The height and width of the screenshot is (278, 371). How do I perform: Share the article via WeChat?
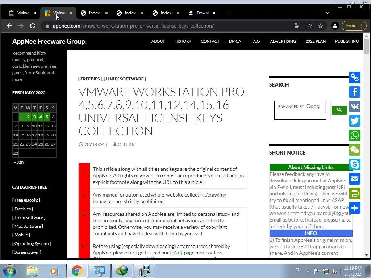355,150
